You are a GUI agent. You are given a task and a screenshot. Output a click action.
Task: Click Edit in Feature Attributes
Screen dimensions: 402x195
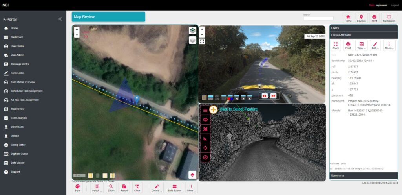tap(375, 46)
